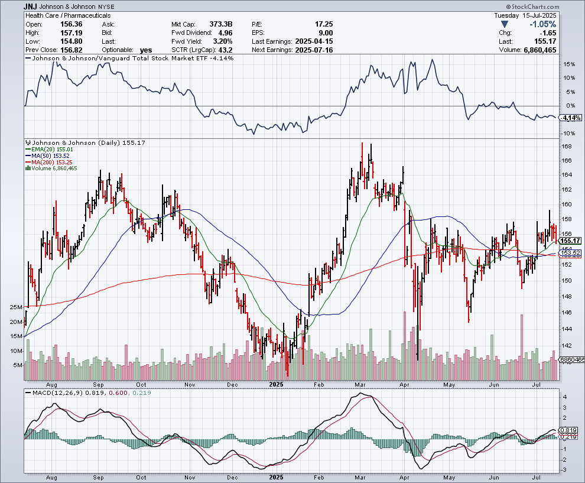Click the Prev Close value 156.82

click(71, 50)
